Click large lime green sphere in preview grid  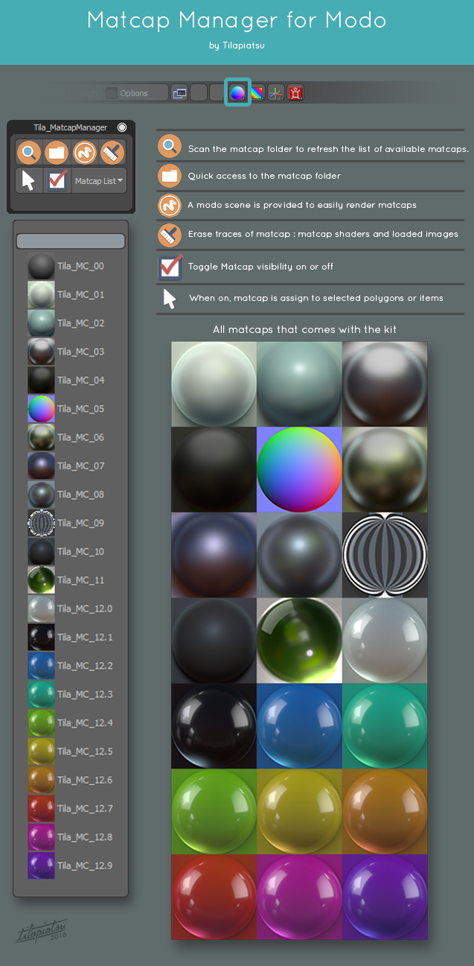(x=214, y=811)
